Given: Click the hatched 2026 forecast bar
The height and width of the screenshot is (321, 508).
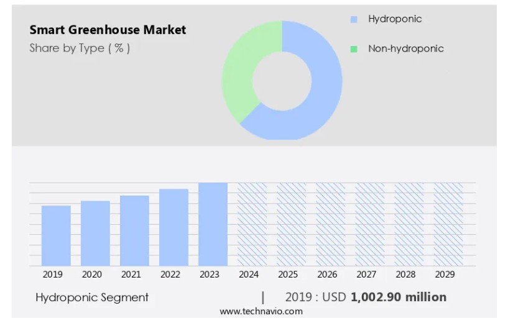Looking at the screenshot, I should (330, 224).
